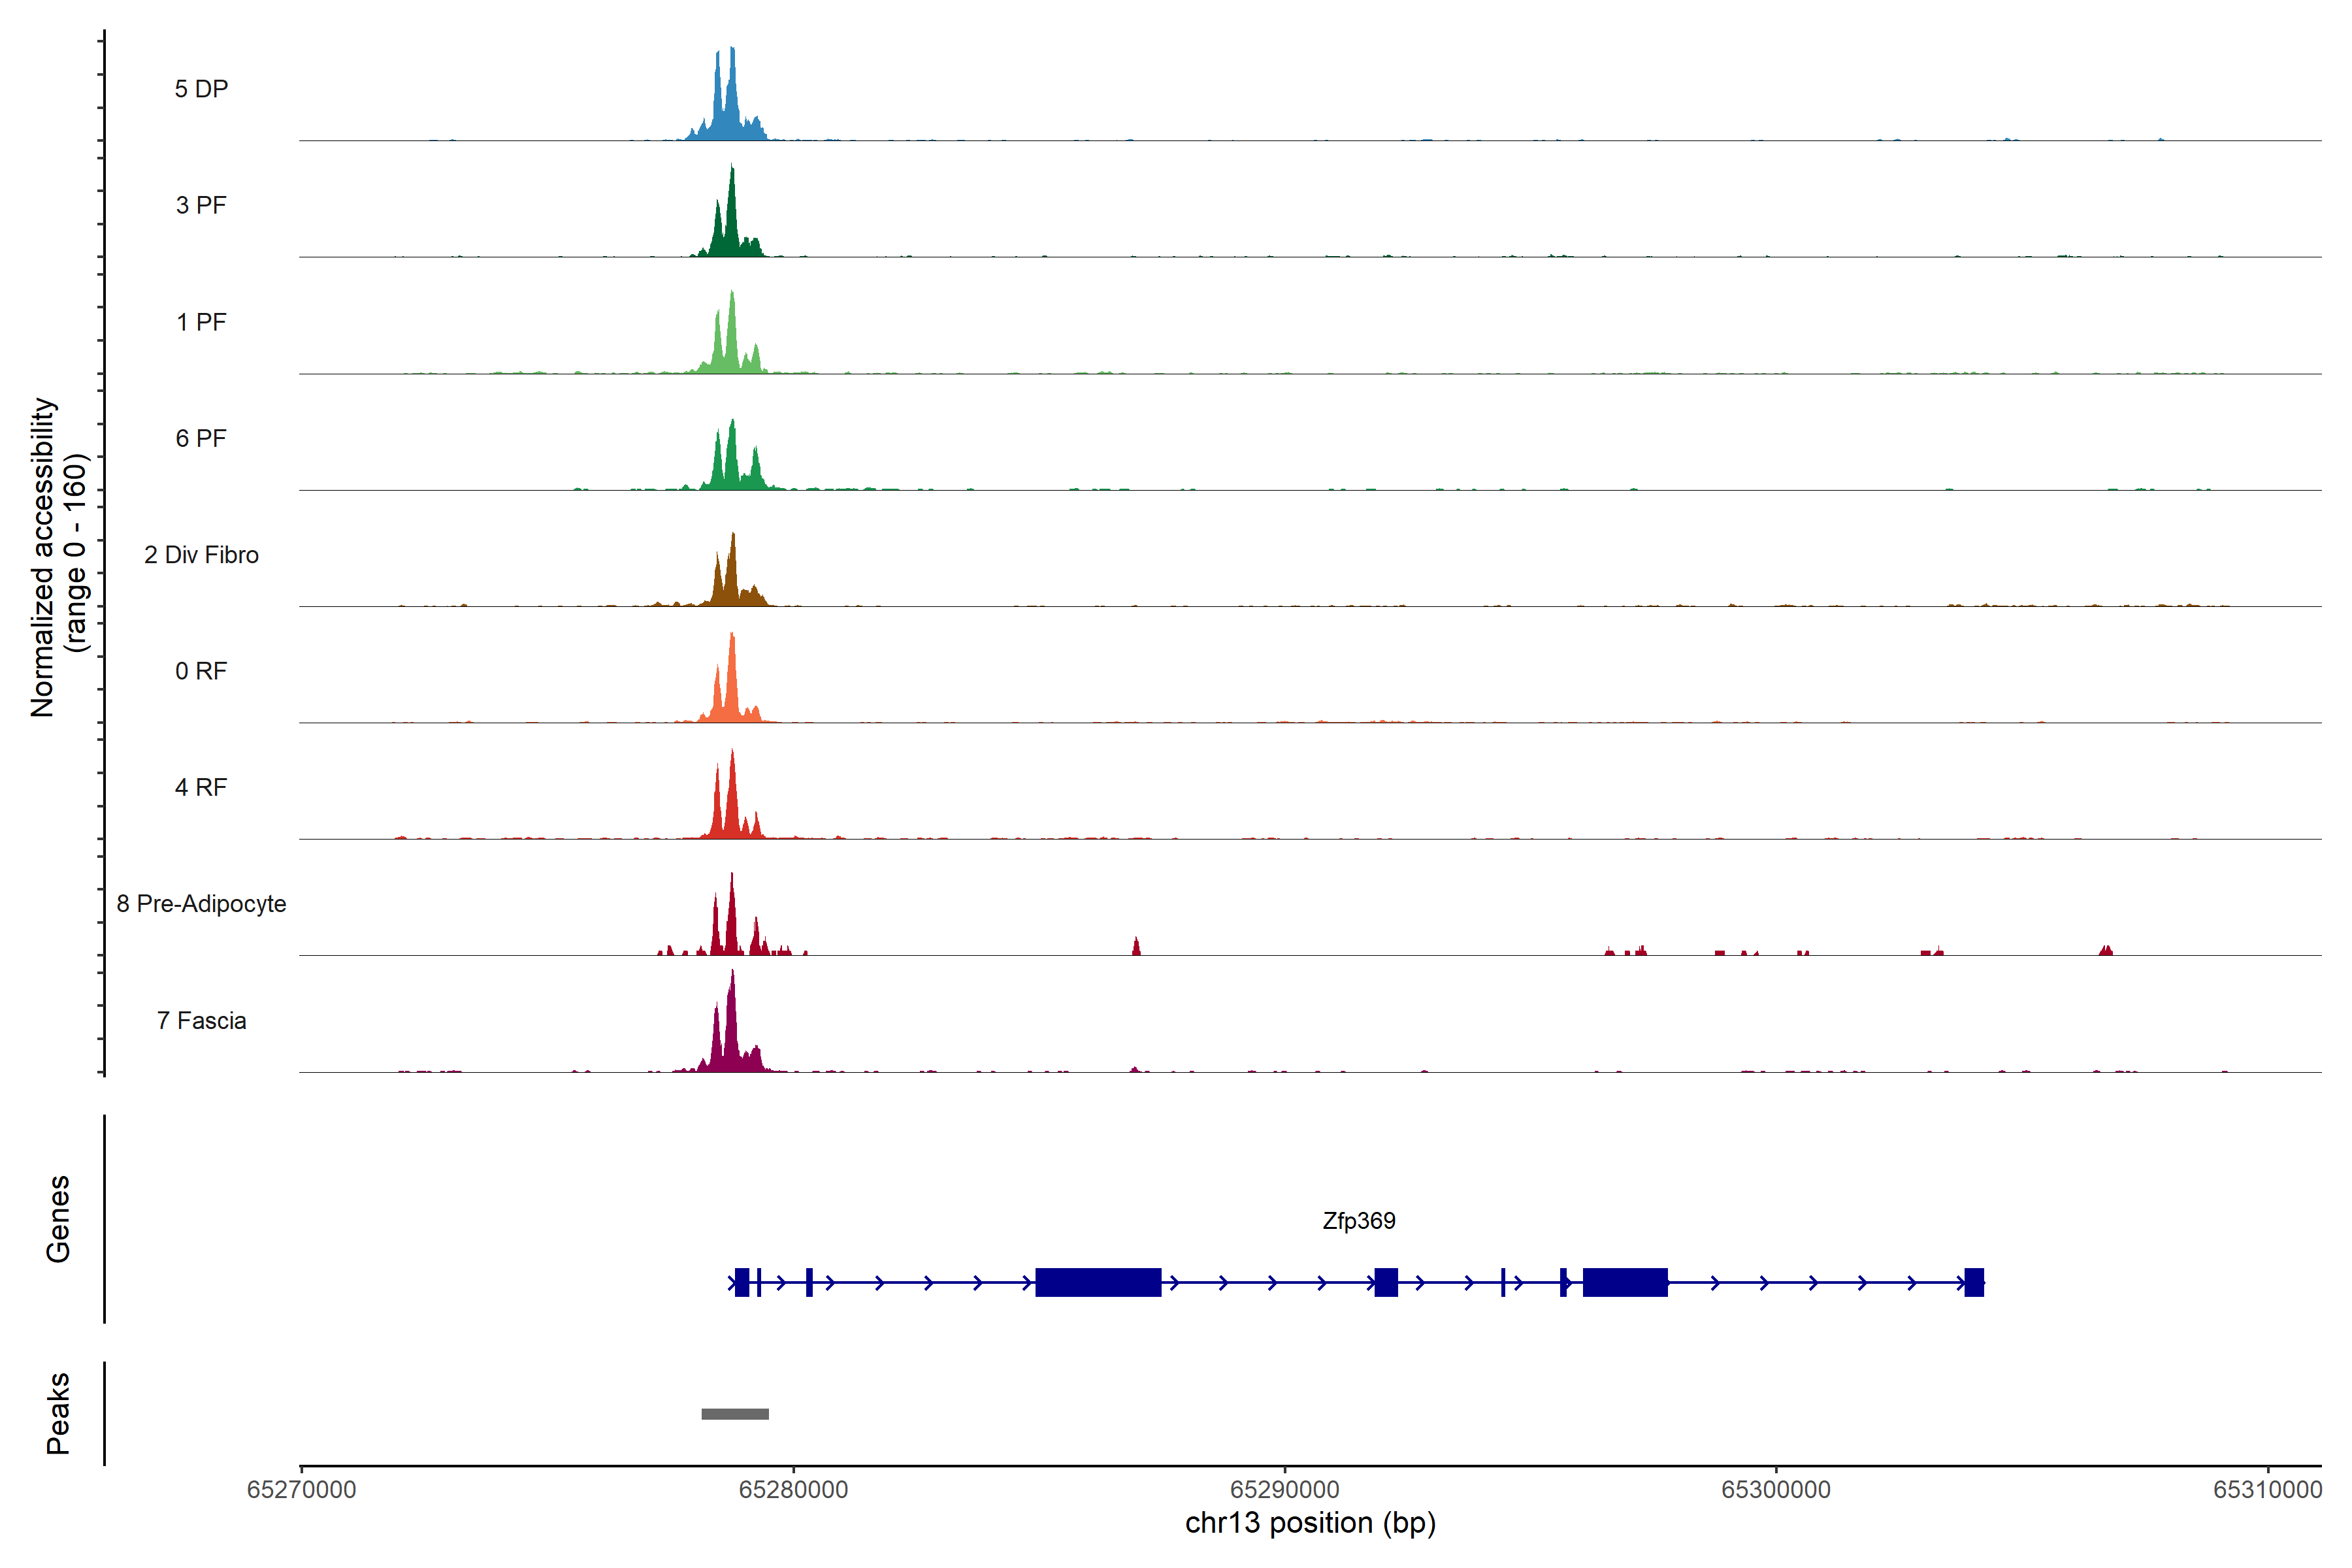Select the 7 Fascia track label
Image resolution: width=2352 pixels, height=1568 pixels.
(x=201, y=1020)
